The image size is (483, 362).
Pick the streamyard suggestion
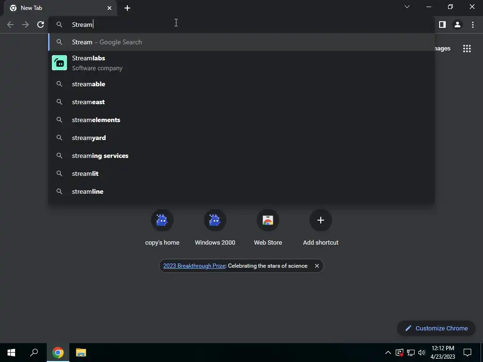click(242, 138)
